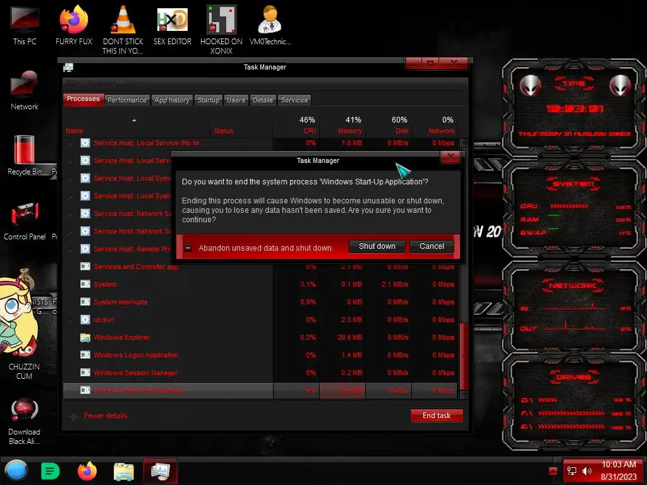
Task: Click the Start orb on taskbar
Action: 16,470
